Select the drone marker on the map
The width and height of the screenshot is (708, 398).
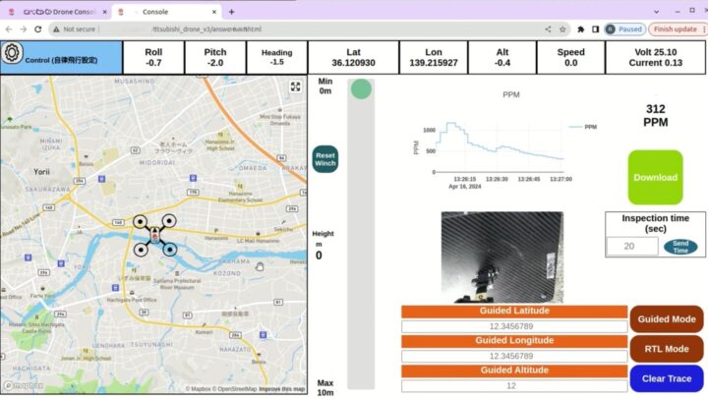155,236
